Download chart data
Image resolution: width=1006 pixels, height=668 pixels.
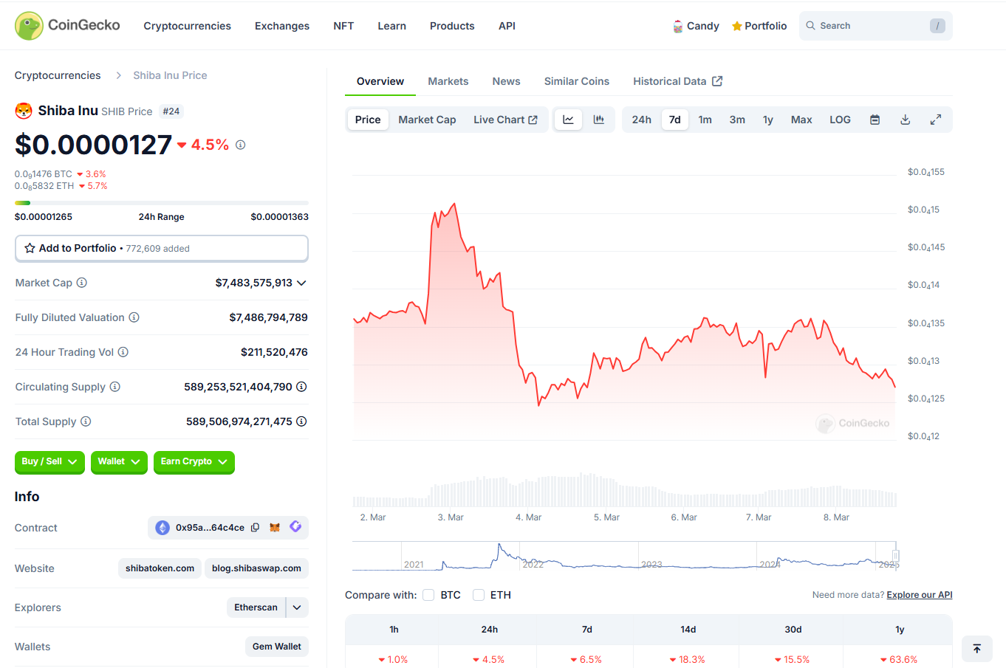tap(905, 120)
